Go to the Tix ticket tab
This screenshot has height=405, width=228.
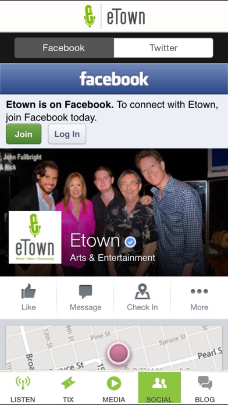tap(68, 389)
